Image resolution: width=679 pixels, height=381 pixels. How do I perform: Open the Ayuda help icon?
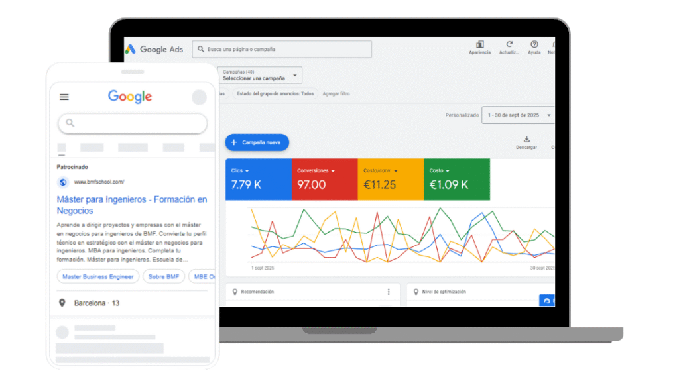click(534, 44)
